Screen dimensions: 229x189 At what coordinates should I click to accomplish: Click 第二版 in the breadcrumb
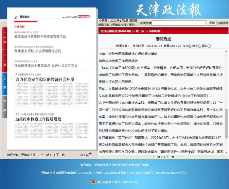(140, 31)
